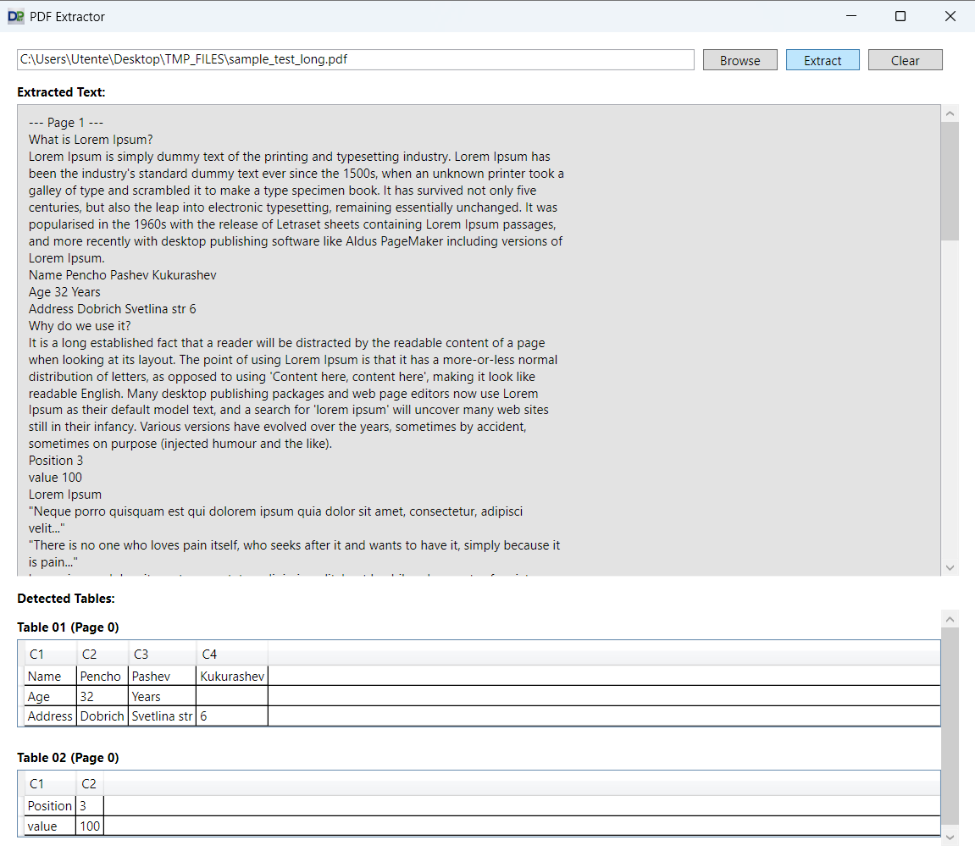Click the PDF Extractor app icon
Viewport: 975px width, 862px height.
15,16
